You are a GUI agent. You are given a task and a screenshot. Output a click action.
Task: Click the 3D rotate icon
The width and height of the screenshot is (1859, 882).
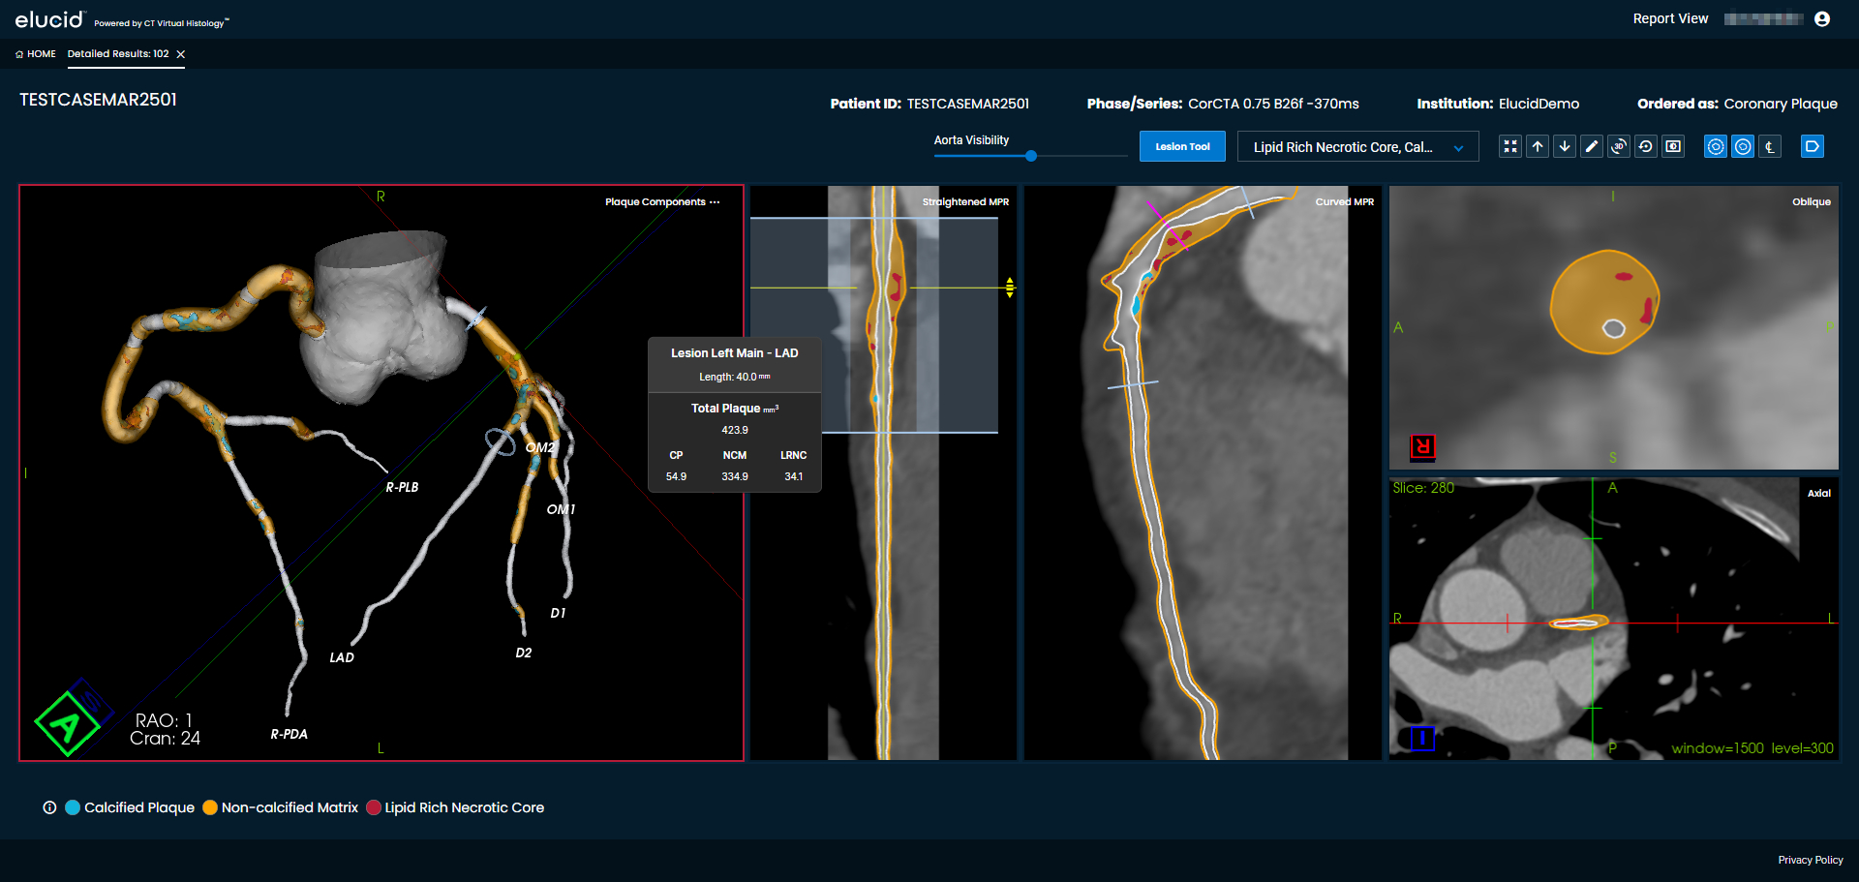(1619, 147)
